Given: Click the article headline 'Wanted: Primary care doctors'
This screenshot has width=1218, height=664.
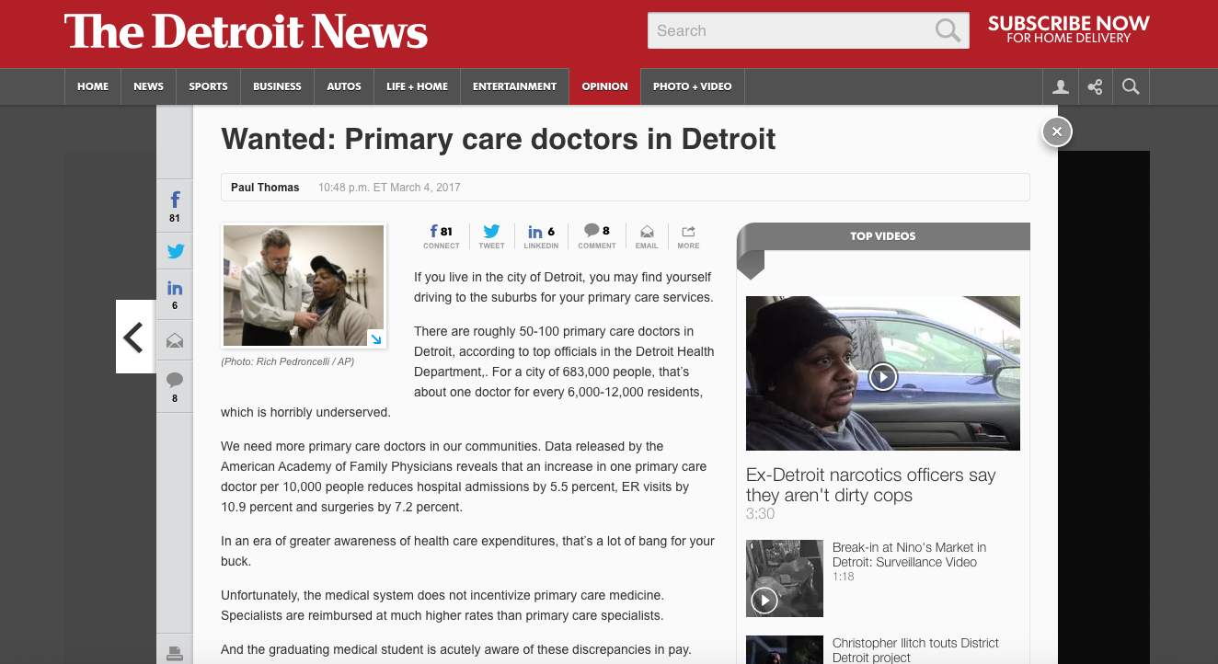Looking at the screenshot, I should click(499, 139).
